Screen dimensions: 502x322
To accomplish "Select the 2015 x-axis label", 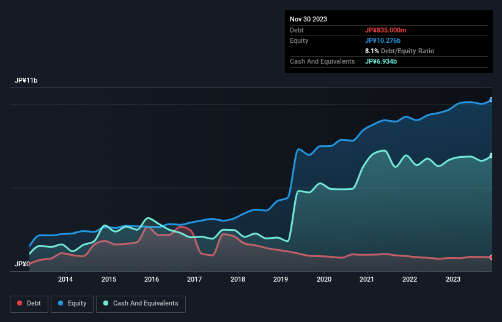I will point(109,279).
